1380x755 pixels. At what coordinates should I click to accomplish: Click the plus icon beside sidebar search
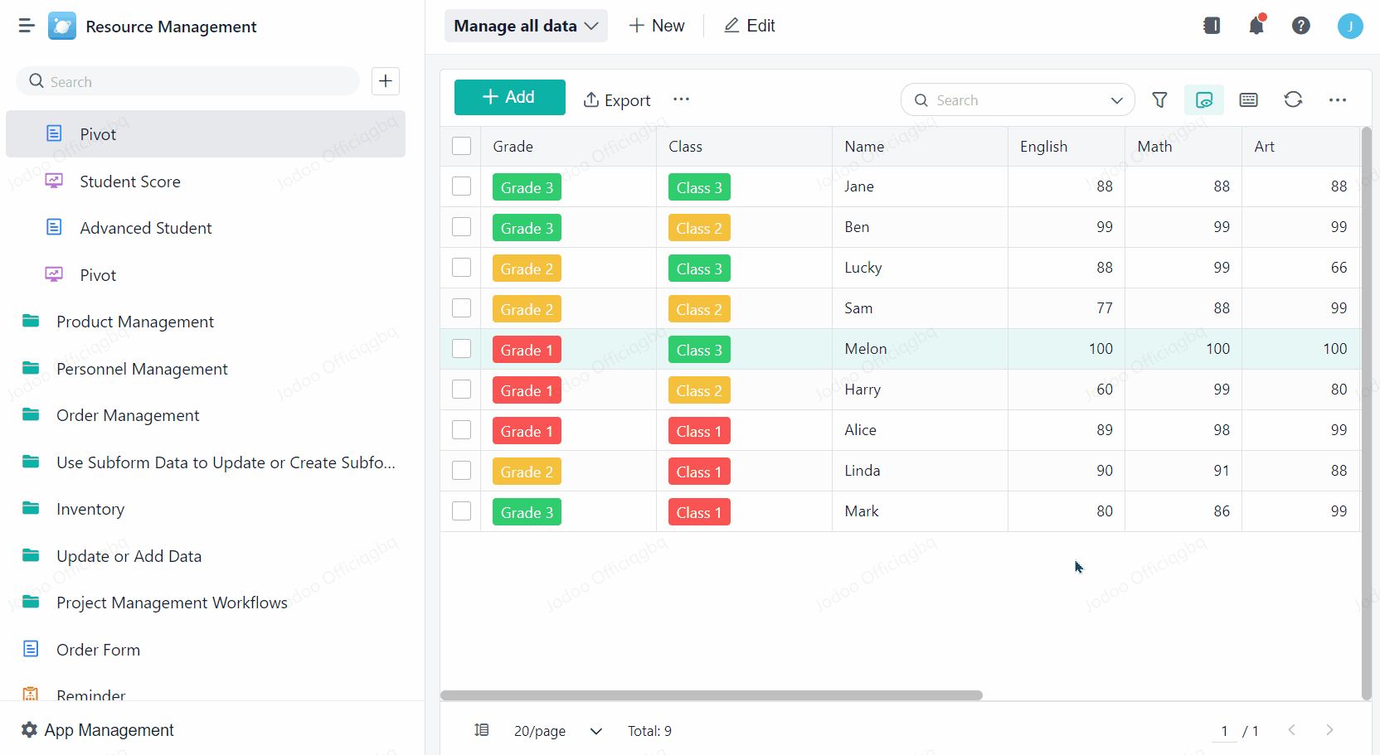click(x=386, y=81)
